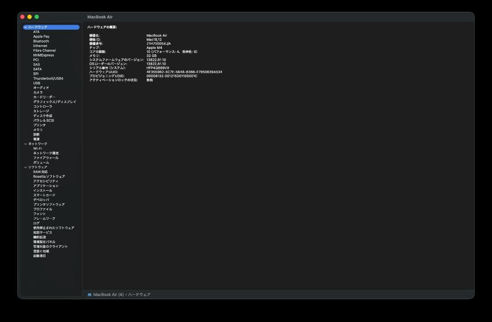492x322 pixels.
Task: Select ストレージ in the hardware list
Action: tap(41, 111)
